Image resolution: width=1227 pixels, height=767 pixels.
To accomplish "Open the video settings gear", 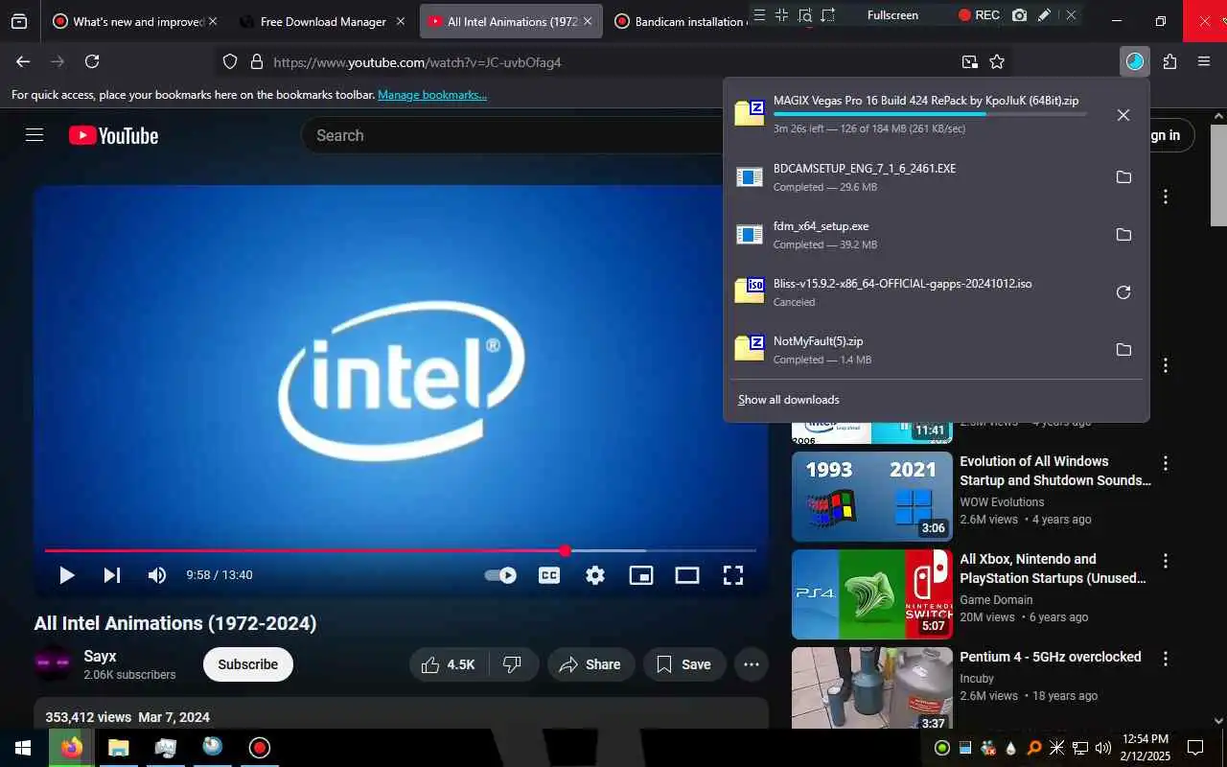I will pyautogui.click(x=595, y=575).
